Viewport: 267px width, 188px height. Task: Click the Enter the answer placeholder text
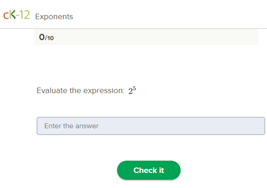coord(71,126)
